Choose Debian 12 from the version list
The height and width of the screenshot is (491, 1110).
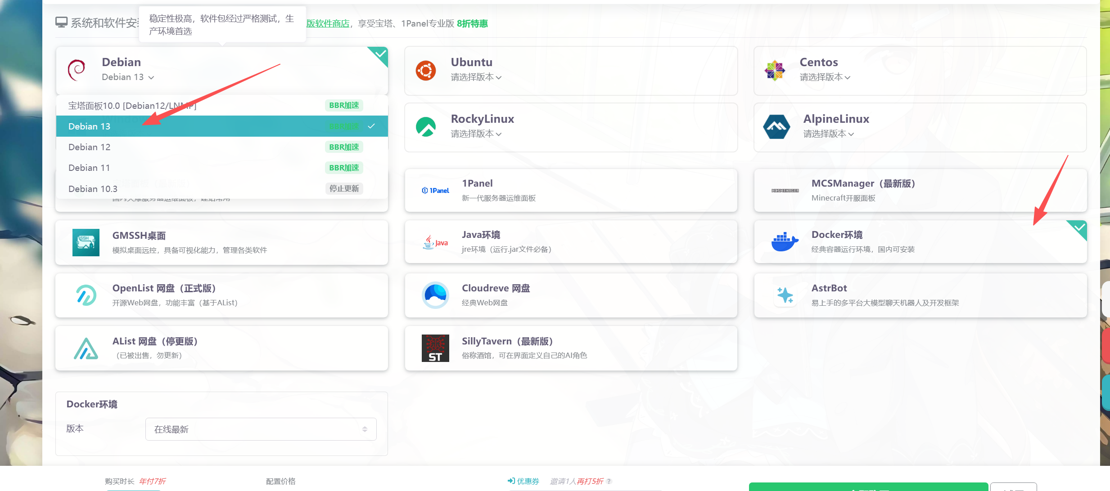pyautogui.click(x=90, y=147)
